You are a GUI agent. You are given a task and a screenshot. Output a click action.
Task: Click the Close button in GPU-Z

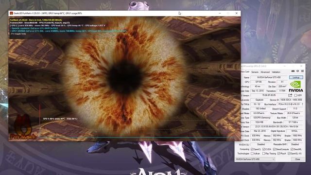[297, 159]
